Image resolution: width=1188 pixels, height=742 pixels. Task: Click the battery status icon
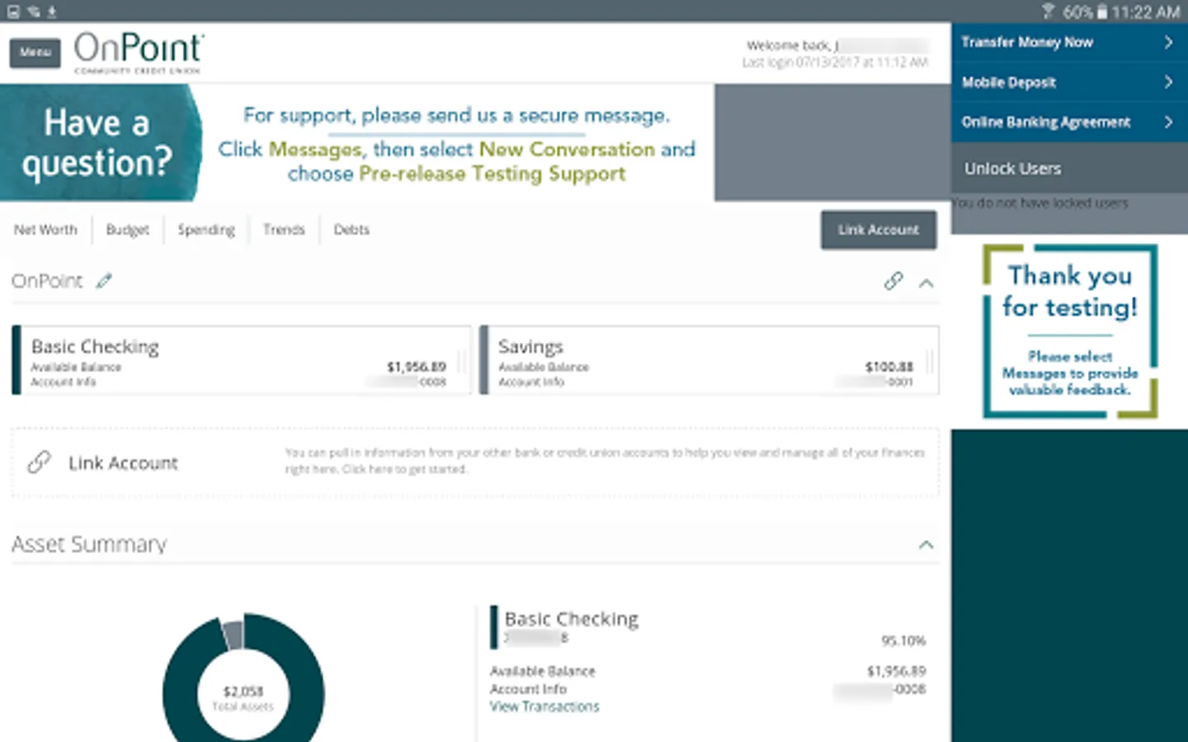[1101, 12]
